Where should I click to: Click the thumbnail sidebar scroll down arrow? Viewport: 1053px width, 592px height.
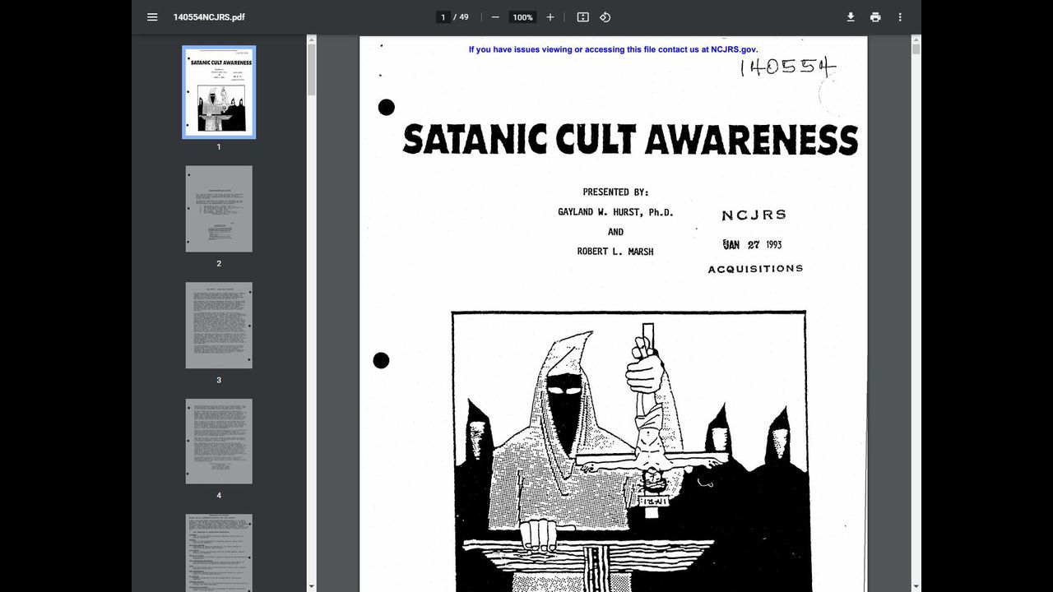(x=311, y=586)
